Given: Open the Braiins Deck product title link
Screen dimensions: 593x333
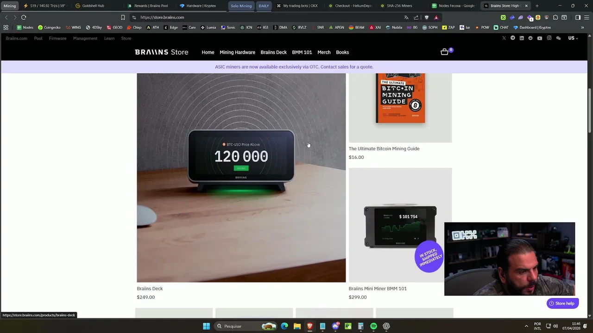Looking at the screenshot, I should coord(150,289).
